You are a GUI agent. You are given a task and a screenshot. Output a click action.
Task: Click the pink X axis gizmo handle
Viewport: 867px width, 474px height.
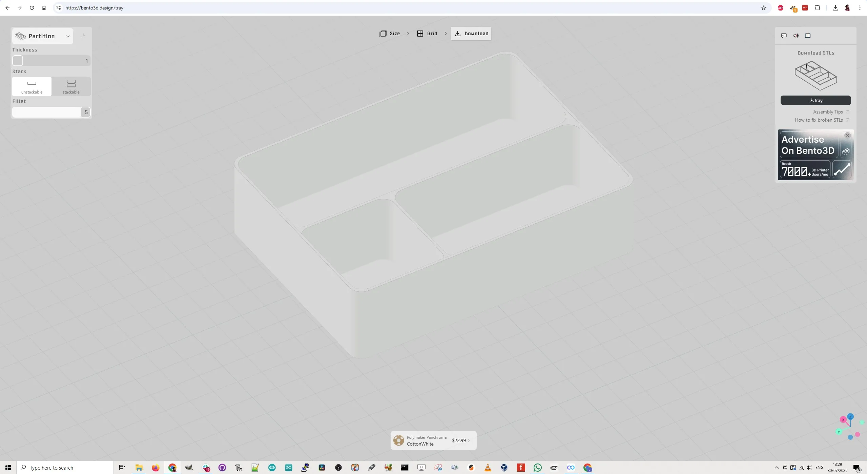(x=843, y=420)
